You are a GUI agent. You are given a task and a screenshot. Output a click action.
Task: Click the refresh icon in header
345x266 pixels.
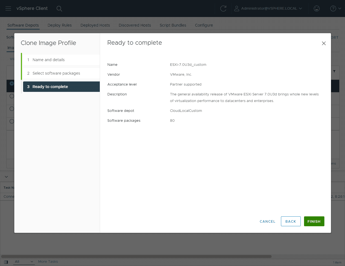(223, 9)
